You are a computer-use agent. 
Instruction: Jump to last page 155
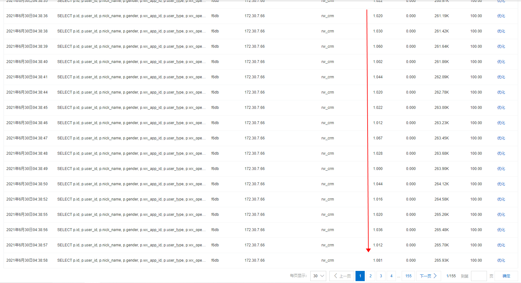point(408,276)
